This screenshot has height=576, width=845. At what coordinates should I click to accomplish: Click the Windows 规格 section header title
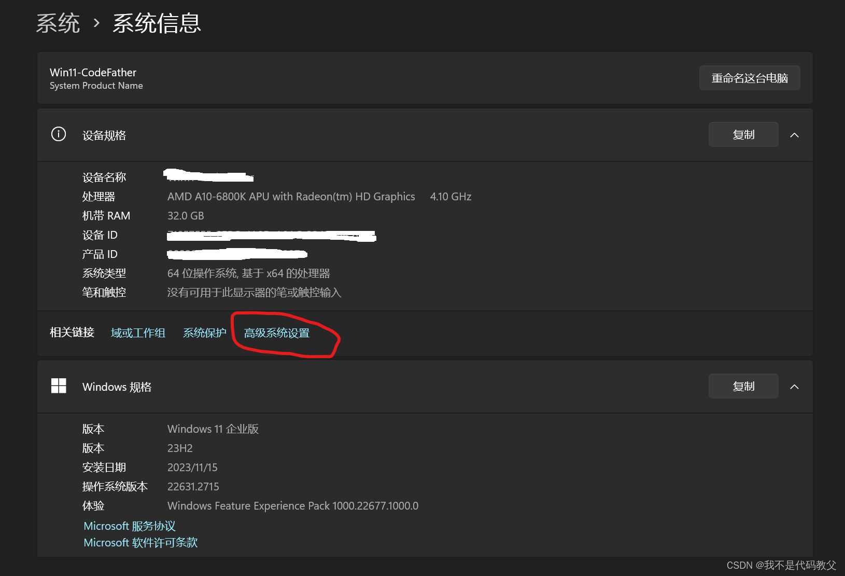point(117,387)
